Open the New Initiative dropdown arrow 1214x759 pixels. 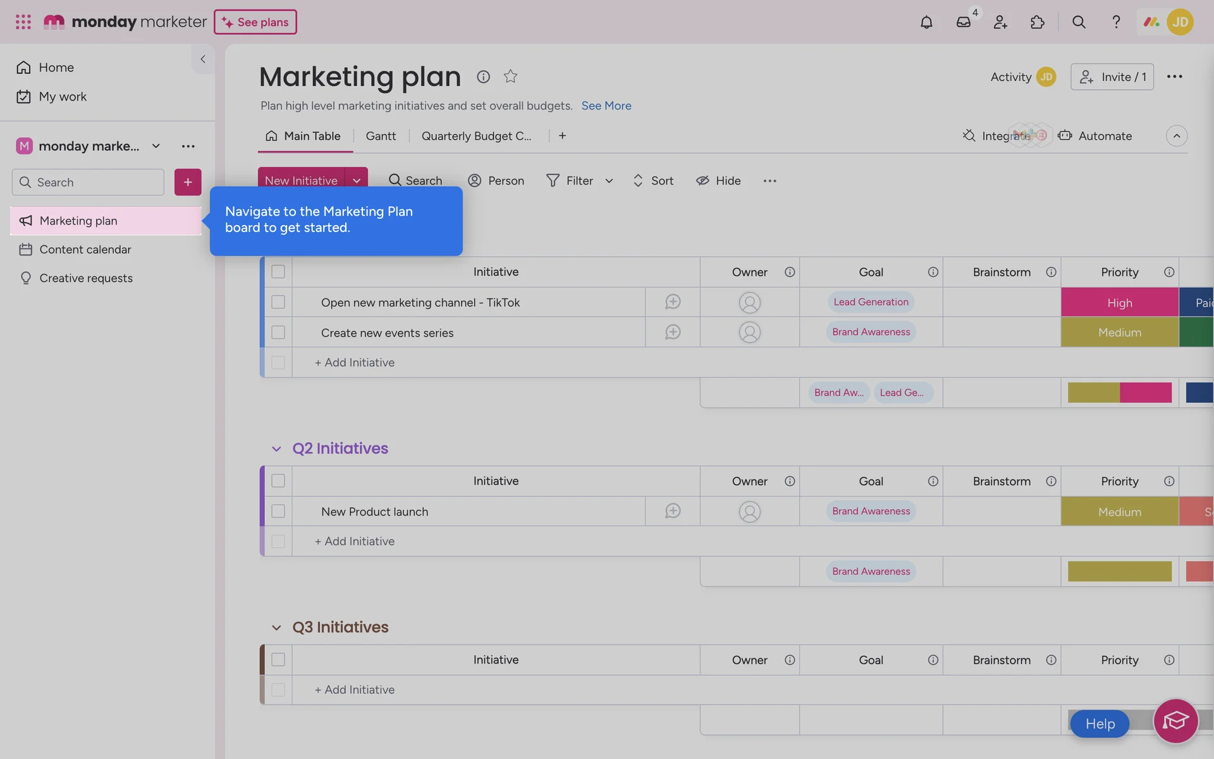click(357, 181)
